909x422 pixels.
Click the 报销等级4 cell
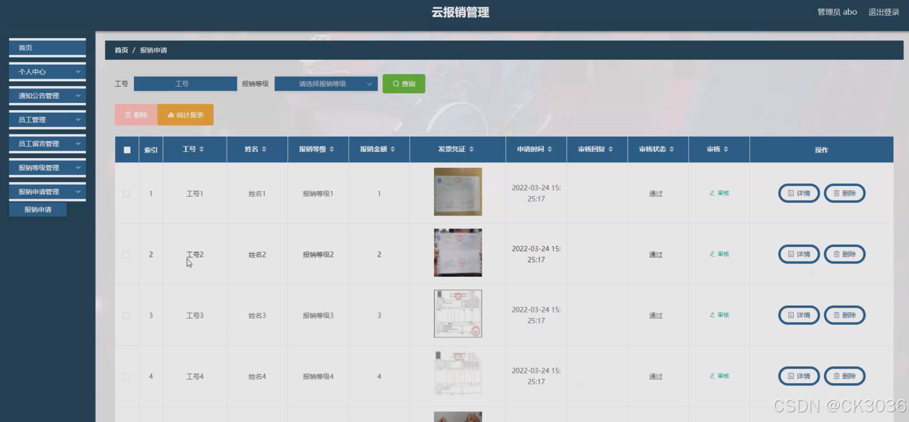[x=318, y=377]
